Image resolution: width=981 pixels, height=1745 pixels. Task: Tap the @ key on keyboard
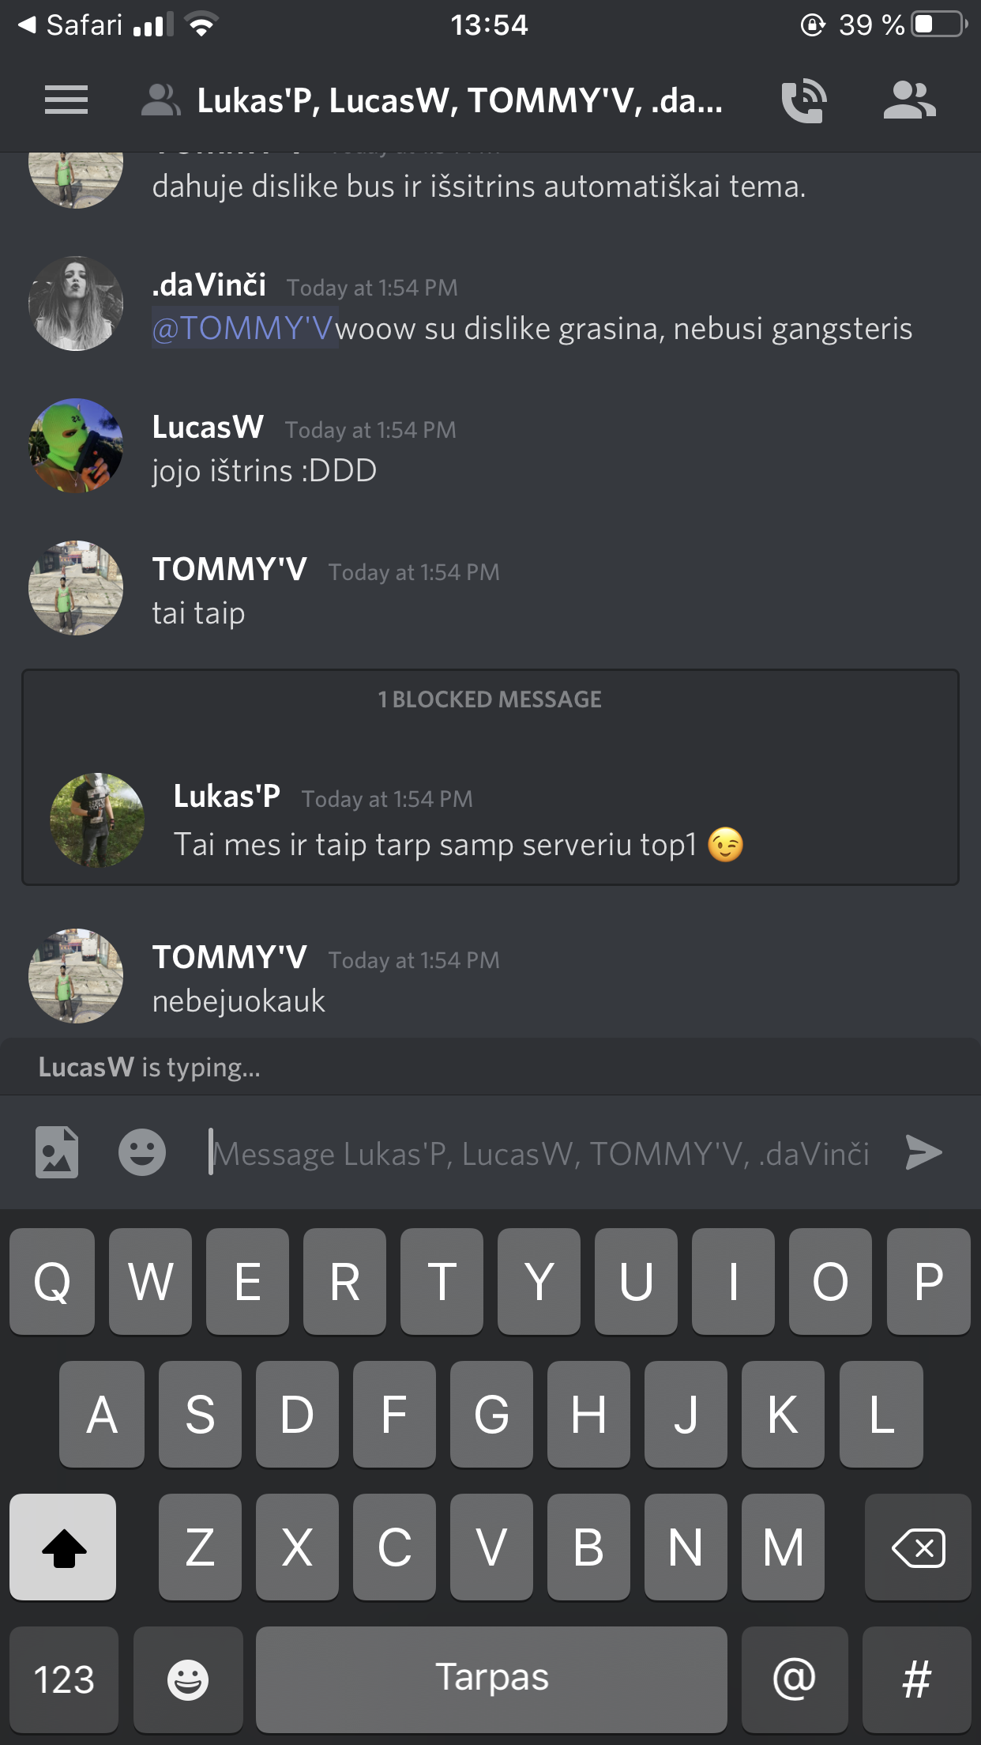[795, 1679]
